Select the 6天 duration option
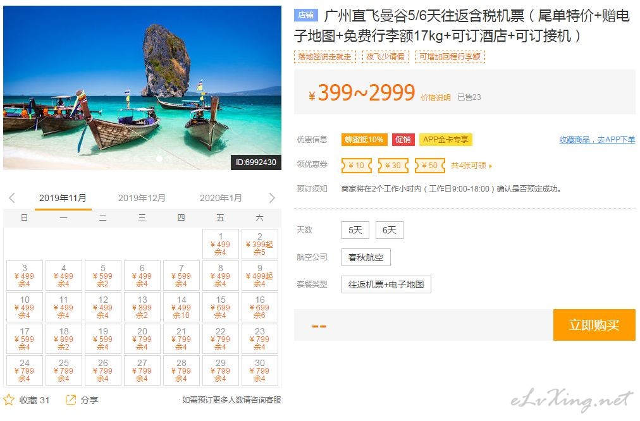The height and width of the screenshot is (421, 640). pyautogui.click(x=390, y=230)
